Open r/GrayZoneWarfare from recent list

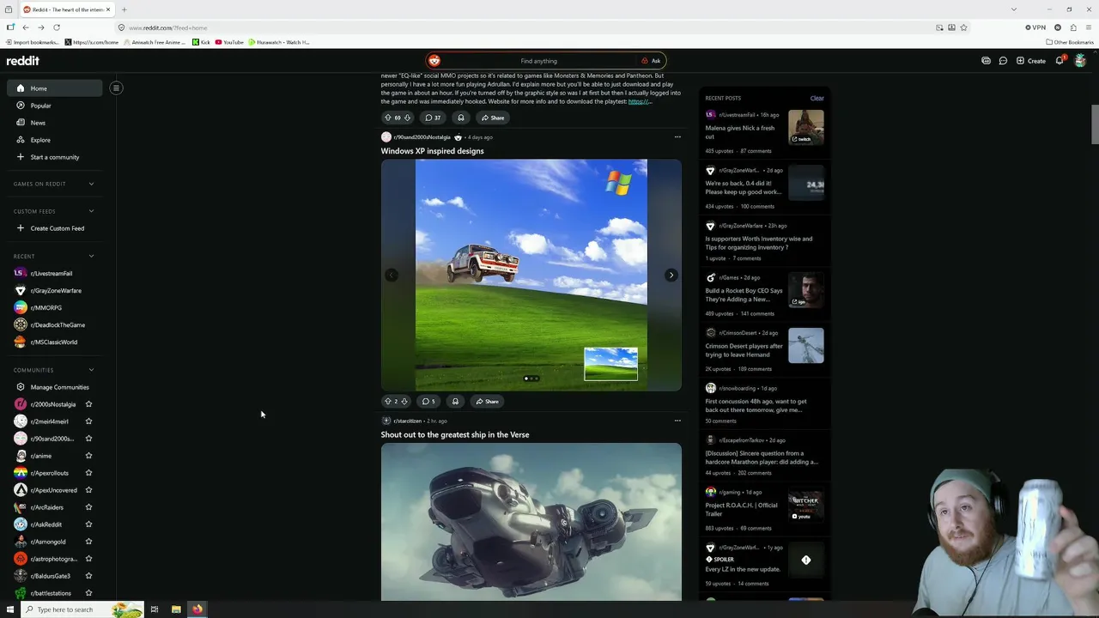pyautogui.click(x=54, y=290)
